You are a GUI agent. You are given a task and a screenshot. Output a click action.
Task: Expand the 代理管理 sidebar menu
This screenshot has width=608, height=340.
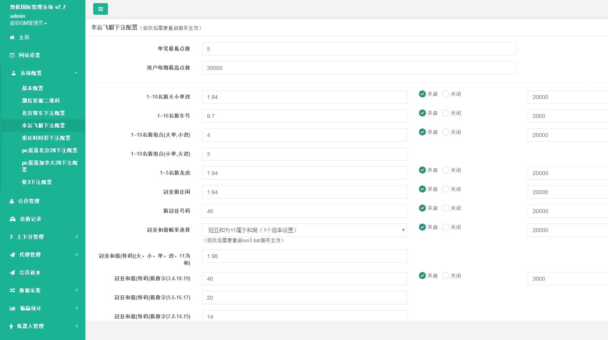click(x=43, y=255)
